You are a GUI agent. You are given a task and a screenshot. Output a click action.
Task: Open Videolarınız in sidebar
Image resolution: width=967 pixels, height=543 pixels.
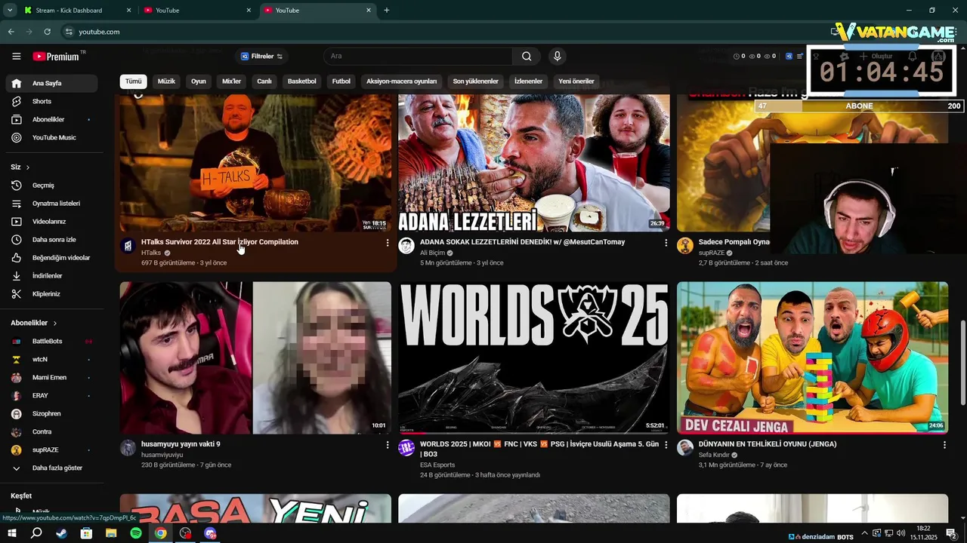tap(51, 222)
